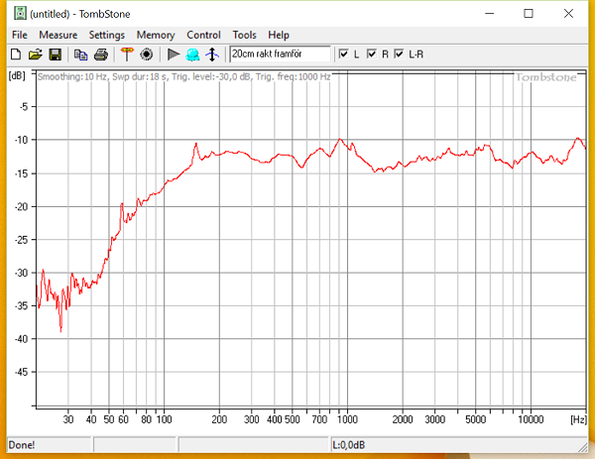Click the New document icon
This screenshot has height=459, width=595.
tap(16, 54)
